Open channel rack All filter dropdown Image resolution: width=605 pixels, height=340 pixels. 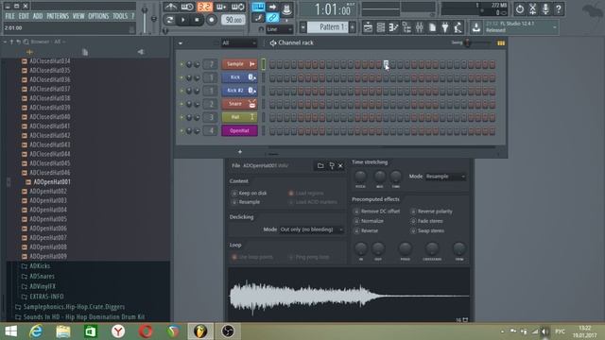click(x=239, y=42)
